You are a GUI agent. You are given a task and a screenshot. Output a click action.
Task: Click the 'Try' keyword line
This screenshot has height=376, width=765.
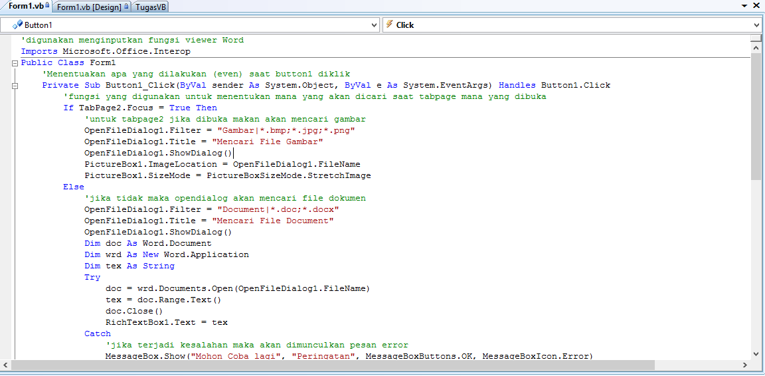92,277
